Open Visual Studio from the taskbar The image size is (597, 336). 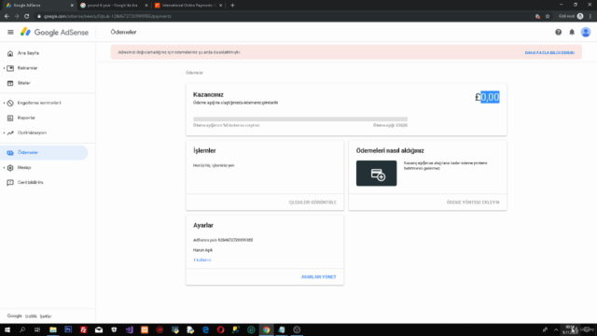click(129, 329)
